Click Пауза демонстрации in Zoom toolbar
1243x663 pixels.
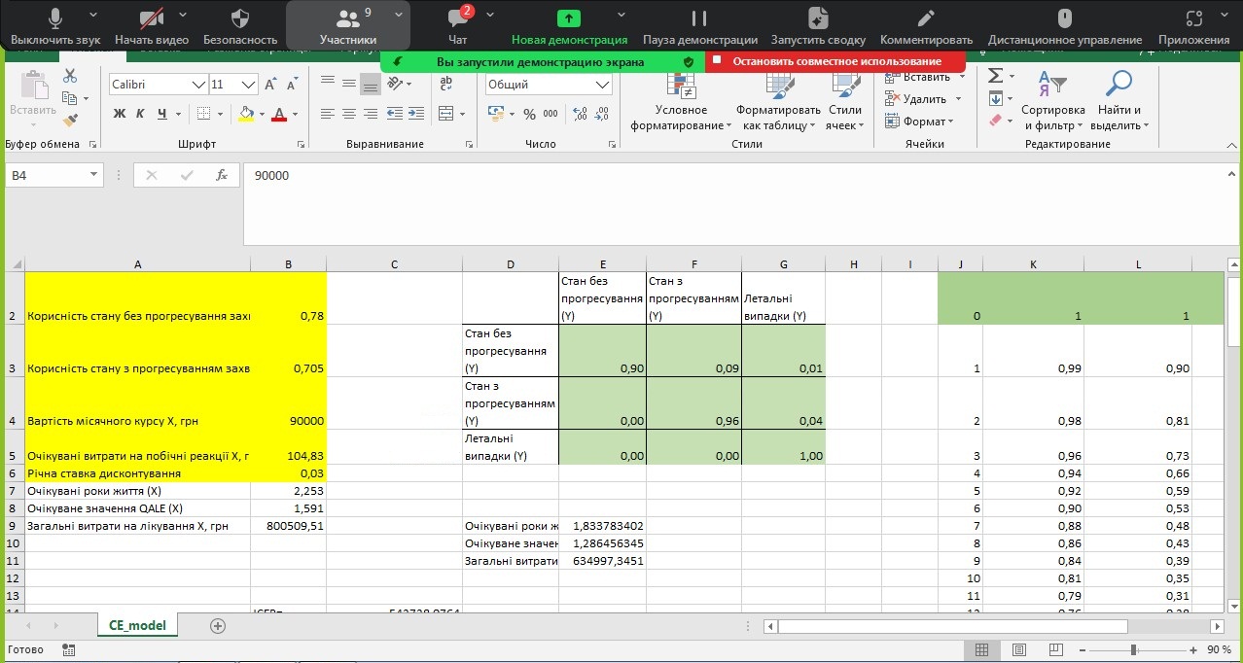click(x=699, y=26)
